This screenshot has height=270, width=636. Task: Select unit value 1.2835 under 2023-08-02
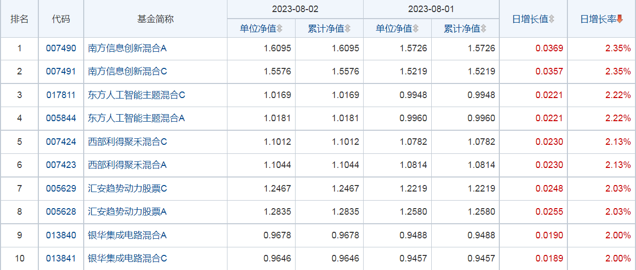pyautogui.click(x=277, y=212)
